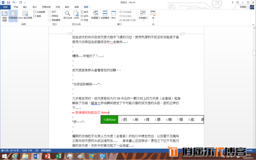
Task: Switch to Draft view (草稿)
Action: coord(37,16)
